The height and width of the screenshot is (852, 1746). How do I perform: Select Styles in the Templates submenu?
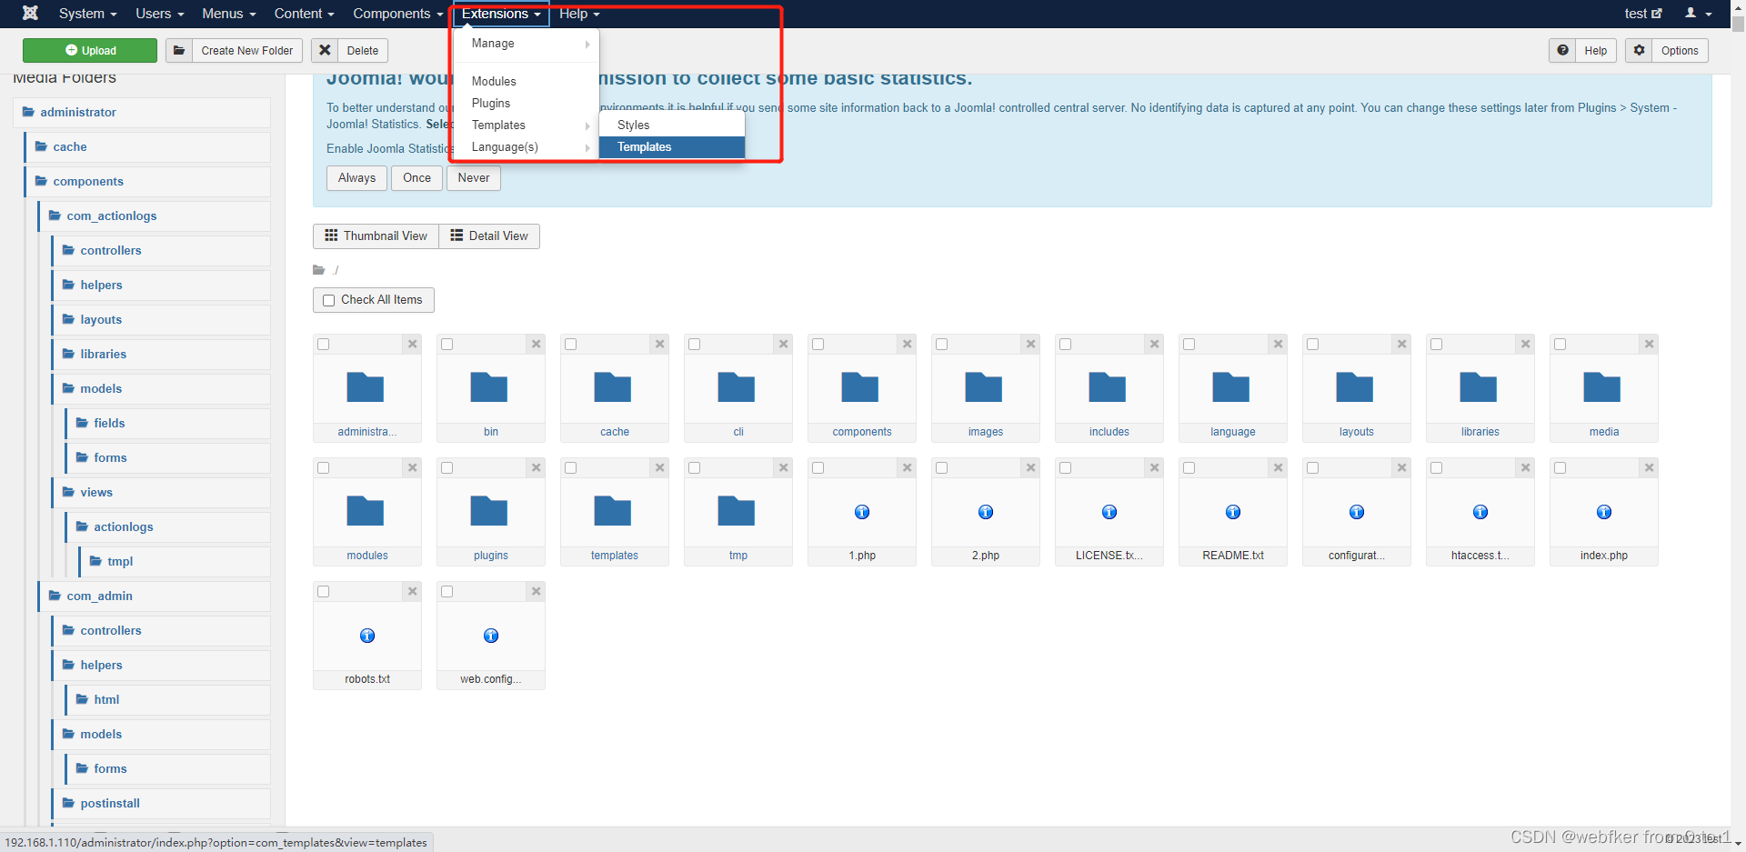(672, 125)
